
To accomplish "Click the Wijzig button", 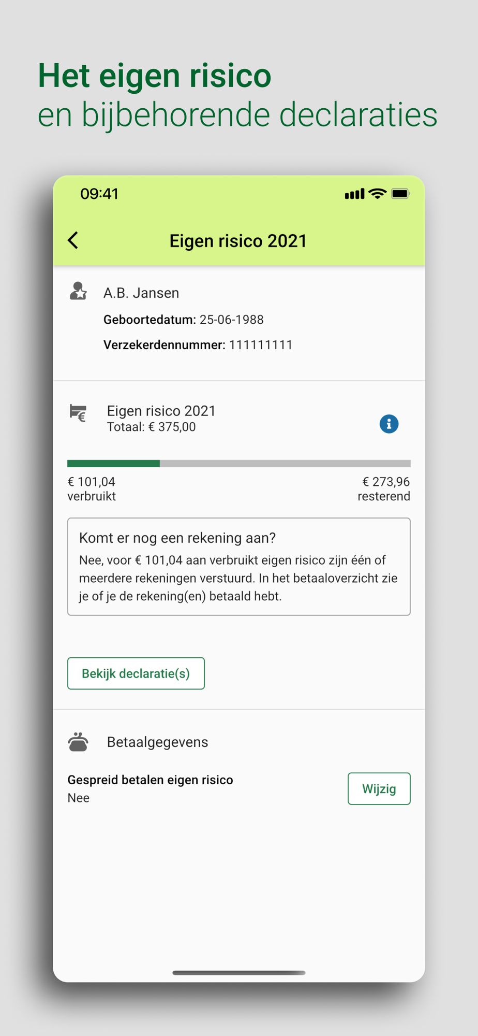I will tap(379, 788).
